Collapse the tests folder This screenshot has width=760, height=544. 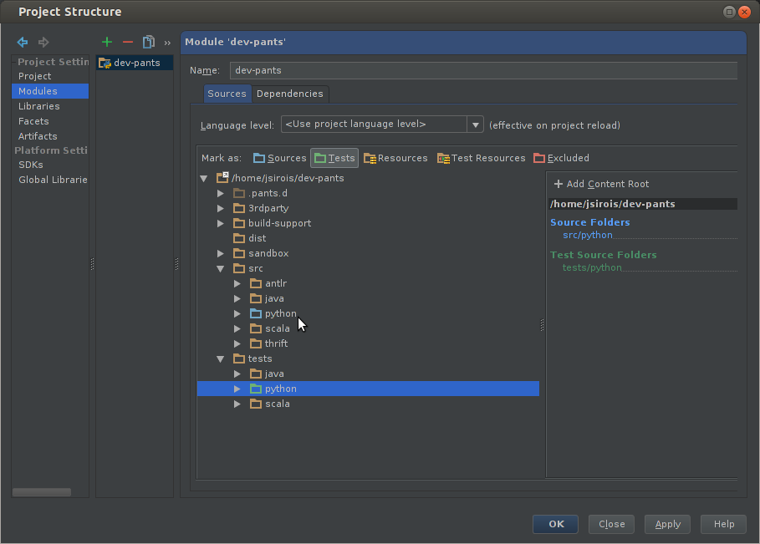pos(221,359)
